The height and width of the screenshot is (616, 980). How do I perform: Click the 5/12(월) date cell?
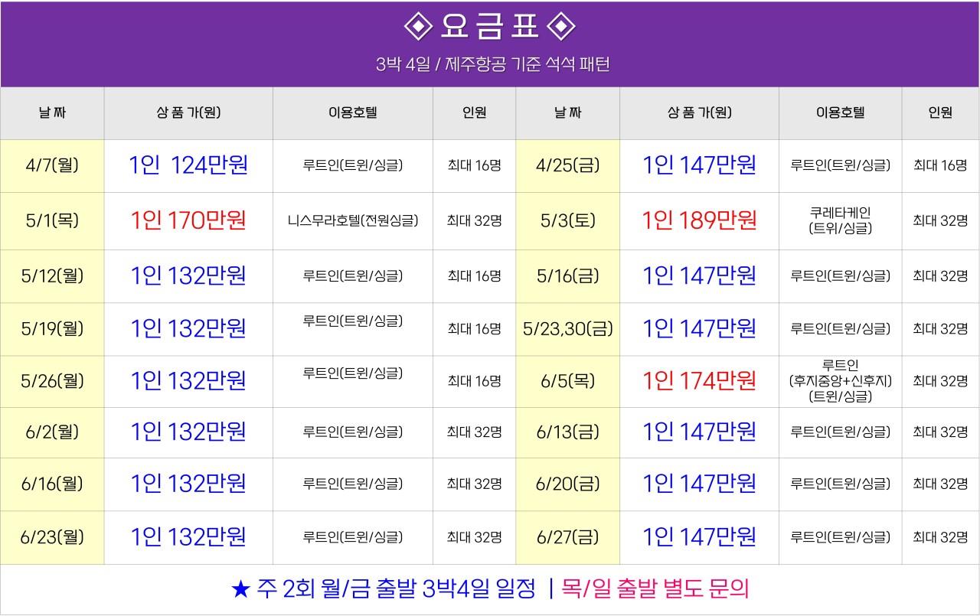click(x=52, y=276)
